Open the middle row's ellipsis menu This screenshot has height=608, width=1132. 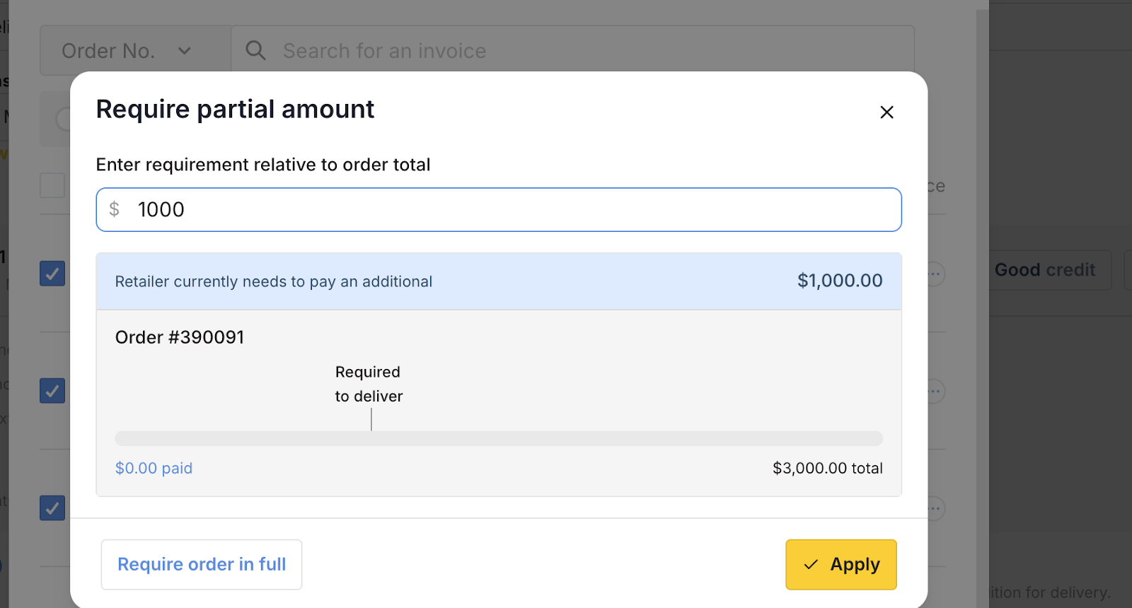click(x=935, y=391)
